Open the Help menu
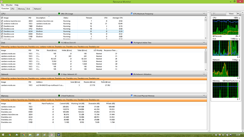The image size is (244, 137). tap(17, 5)
